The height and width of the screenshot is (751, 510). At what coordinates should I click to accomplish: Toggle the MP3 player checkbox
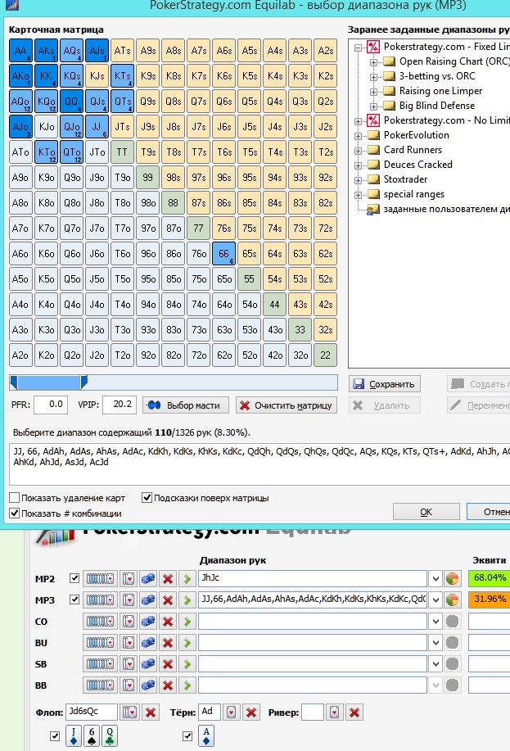pos(75,600)
